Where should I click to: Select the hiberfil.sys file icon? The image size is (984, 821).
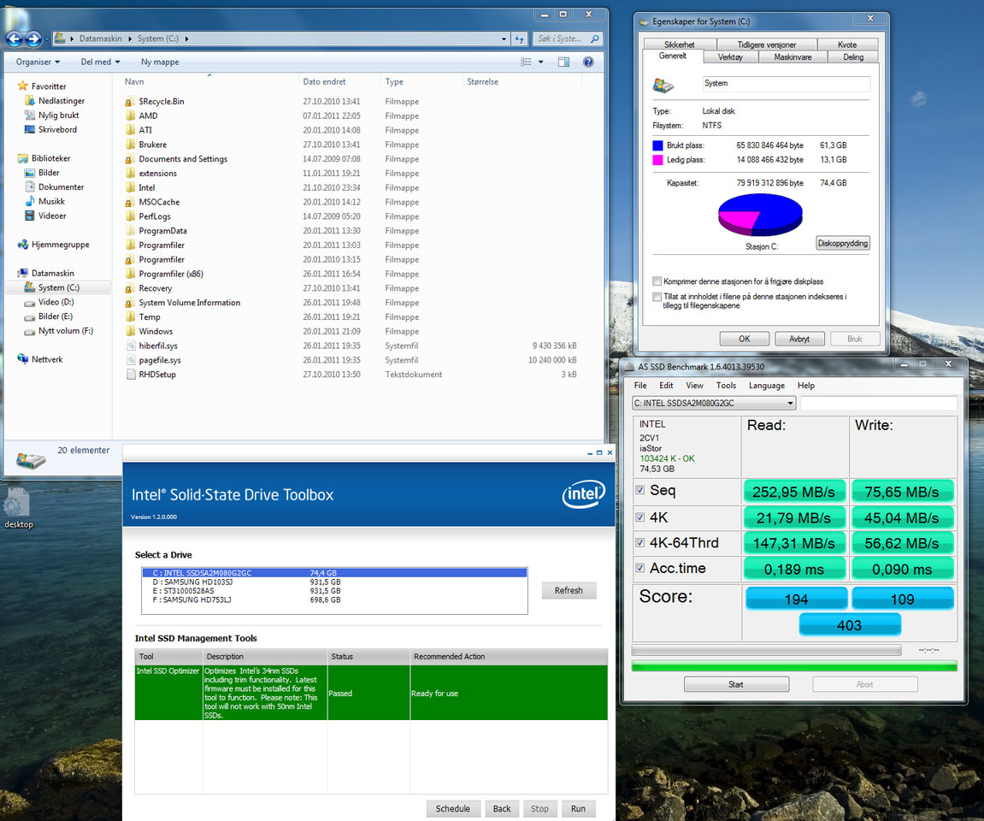tap(131, 346)
